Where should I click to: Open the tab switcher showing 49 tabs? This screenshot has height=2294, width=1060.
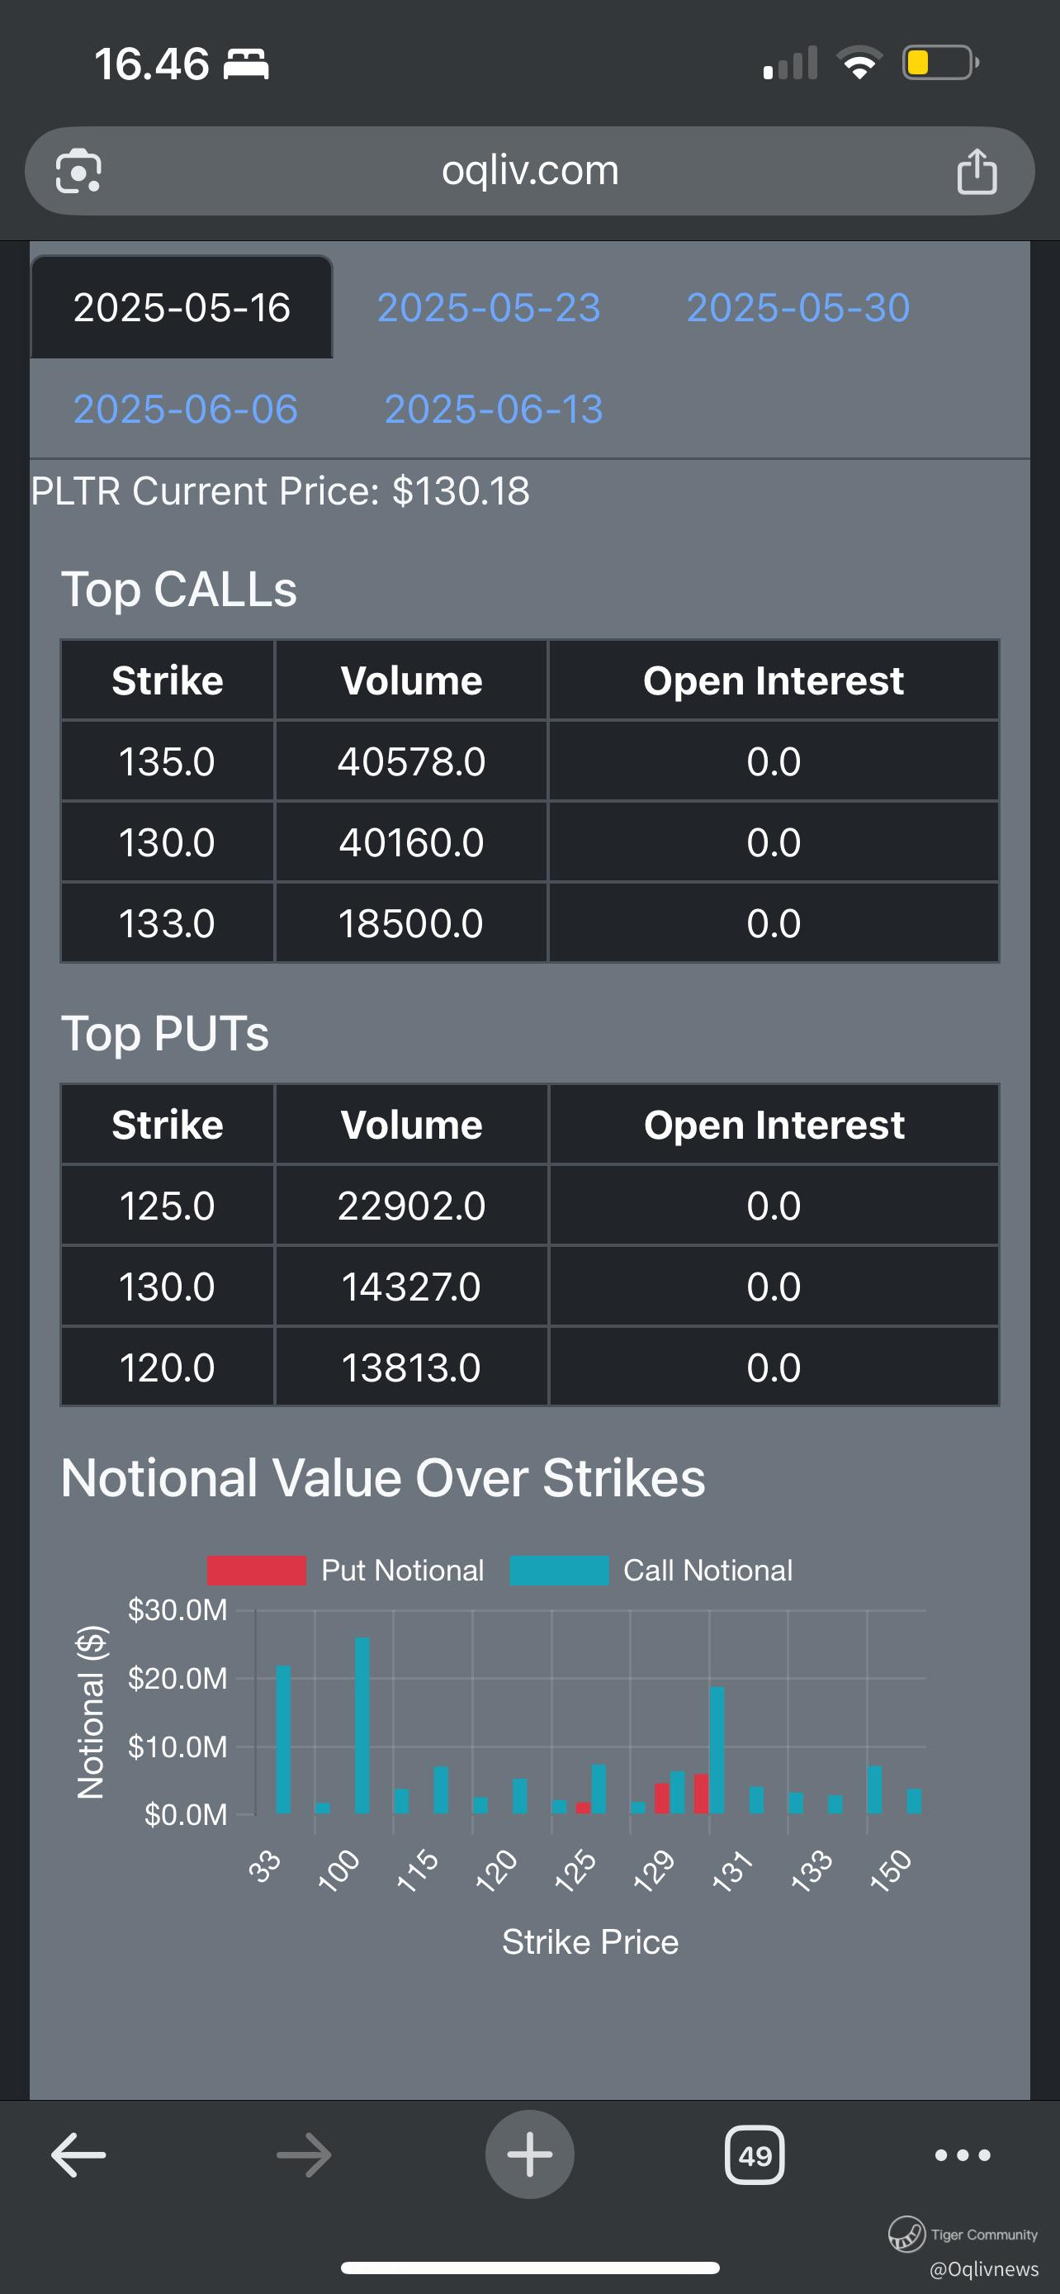pyautogui.click(x=755, y=2155)
